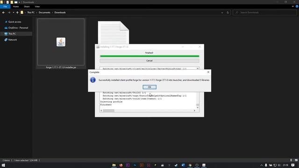Close the Complete dialog with X
The height and width of the screenshot is (168, 299).
coord(208,72)
